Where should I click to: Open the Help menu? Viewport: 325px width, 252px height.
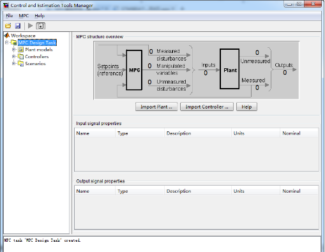40,16
